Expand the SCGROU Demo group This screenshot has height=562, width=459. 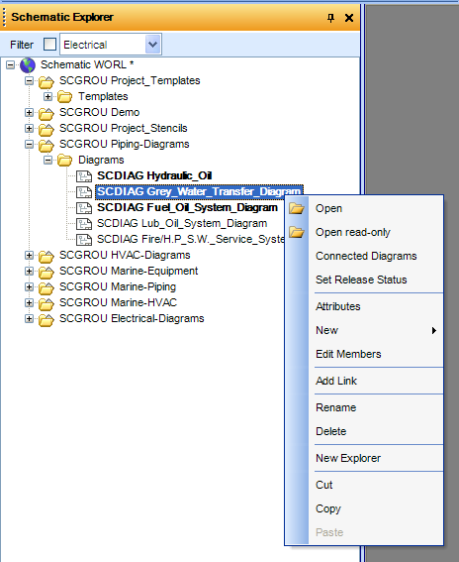click(30, 113)
